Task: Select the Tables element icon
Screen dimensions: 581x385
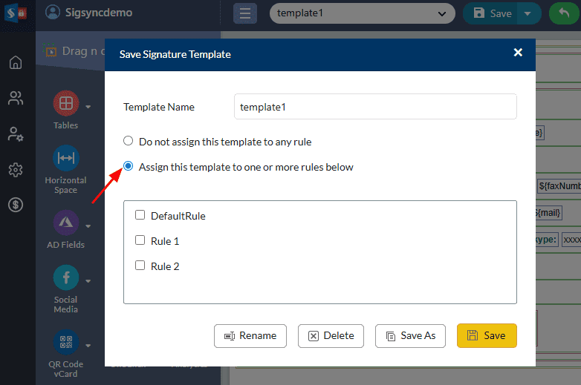Action: coord(65,102)
